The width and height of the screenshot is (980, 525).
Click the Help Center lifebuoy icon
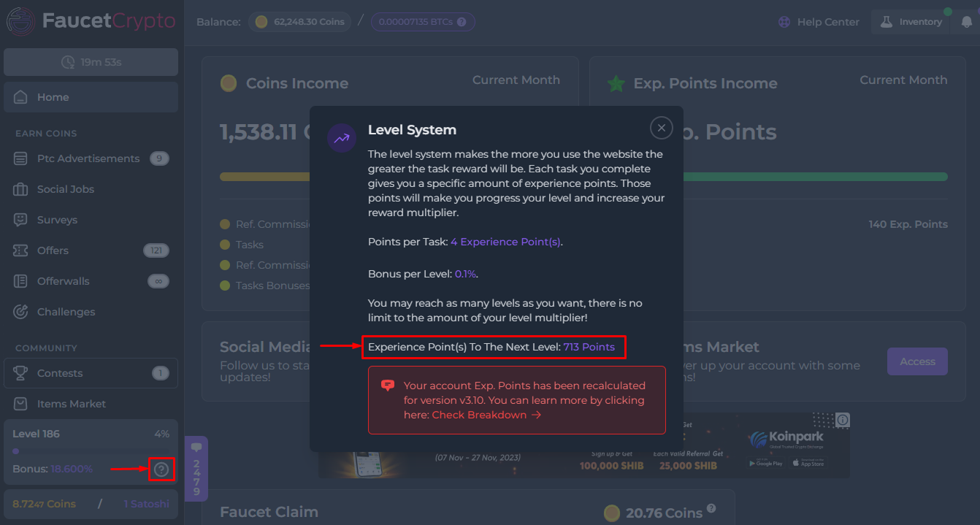tap(784, 22)
